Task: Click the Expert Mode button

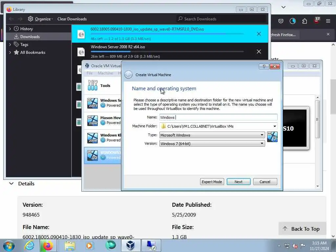Action: tap(212, 182)
